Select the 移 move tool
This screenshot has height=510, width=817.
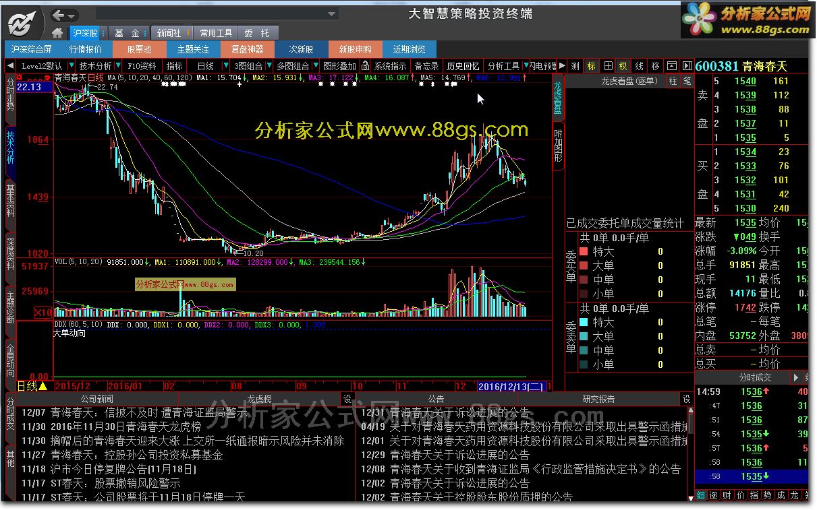point(655,66)
